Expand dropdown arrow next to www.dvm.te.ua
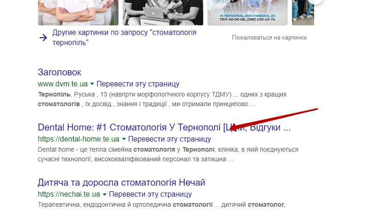 point(92,84)
